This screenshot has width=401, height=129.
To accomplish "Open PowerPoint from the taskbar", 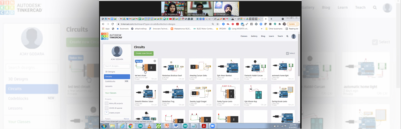I will tap(167, 126).
